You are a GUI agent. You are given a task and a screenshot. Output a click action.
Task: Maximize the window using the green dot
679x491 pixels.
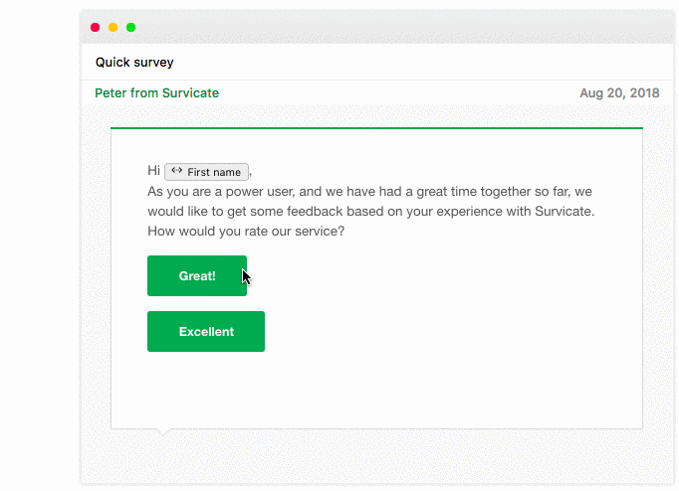pos(130,28)
